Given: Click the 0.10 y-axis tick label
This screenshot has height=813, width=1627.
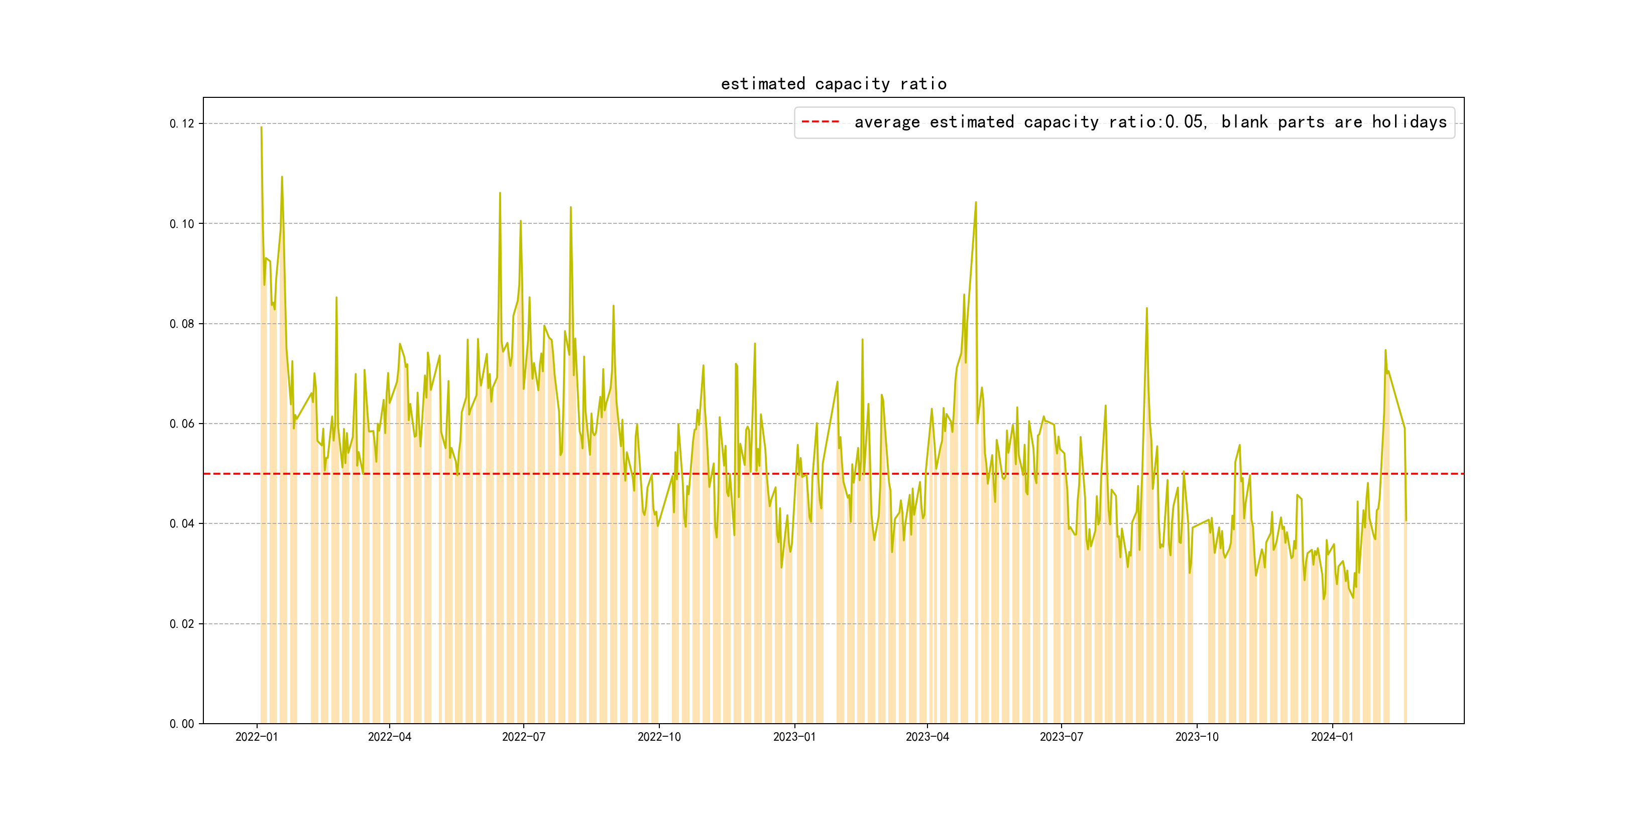Looking at the screenshot, I should pyautogui.click(x=182, y=224).
